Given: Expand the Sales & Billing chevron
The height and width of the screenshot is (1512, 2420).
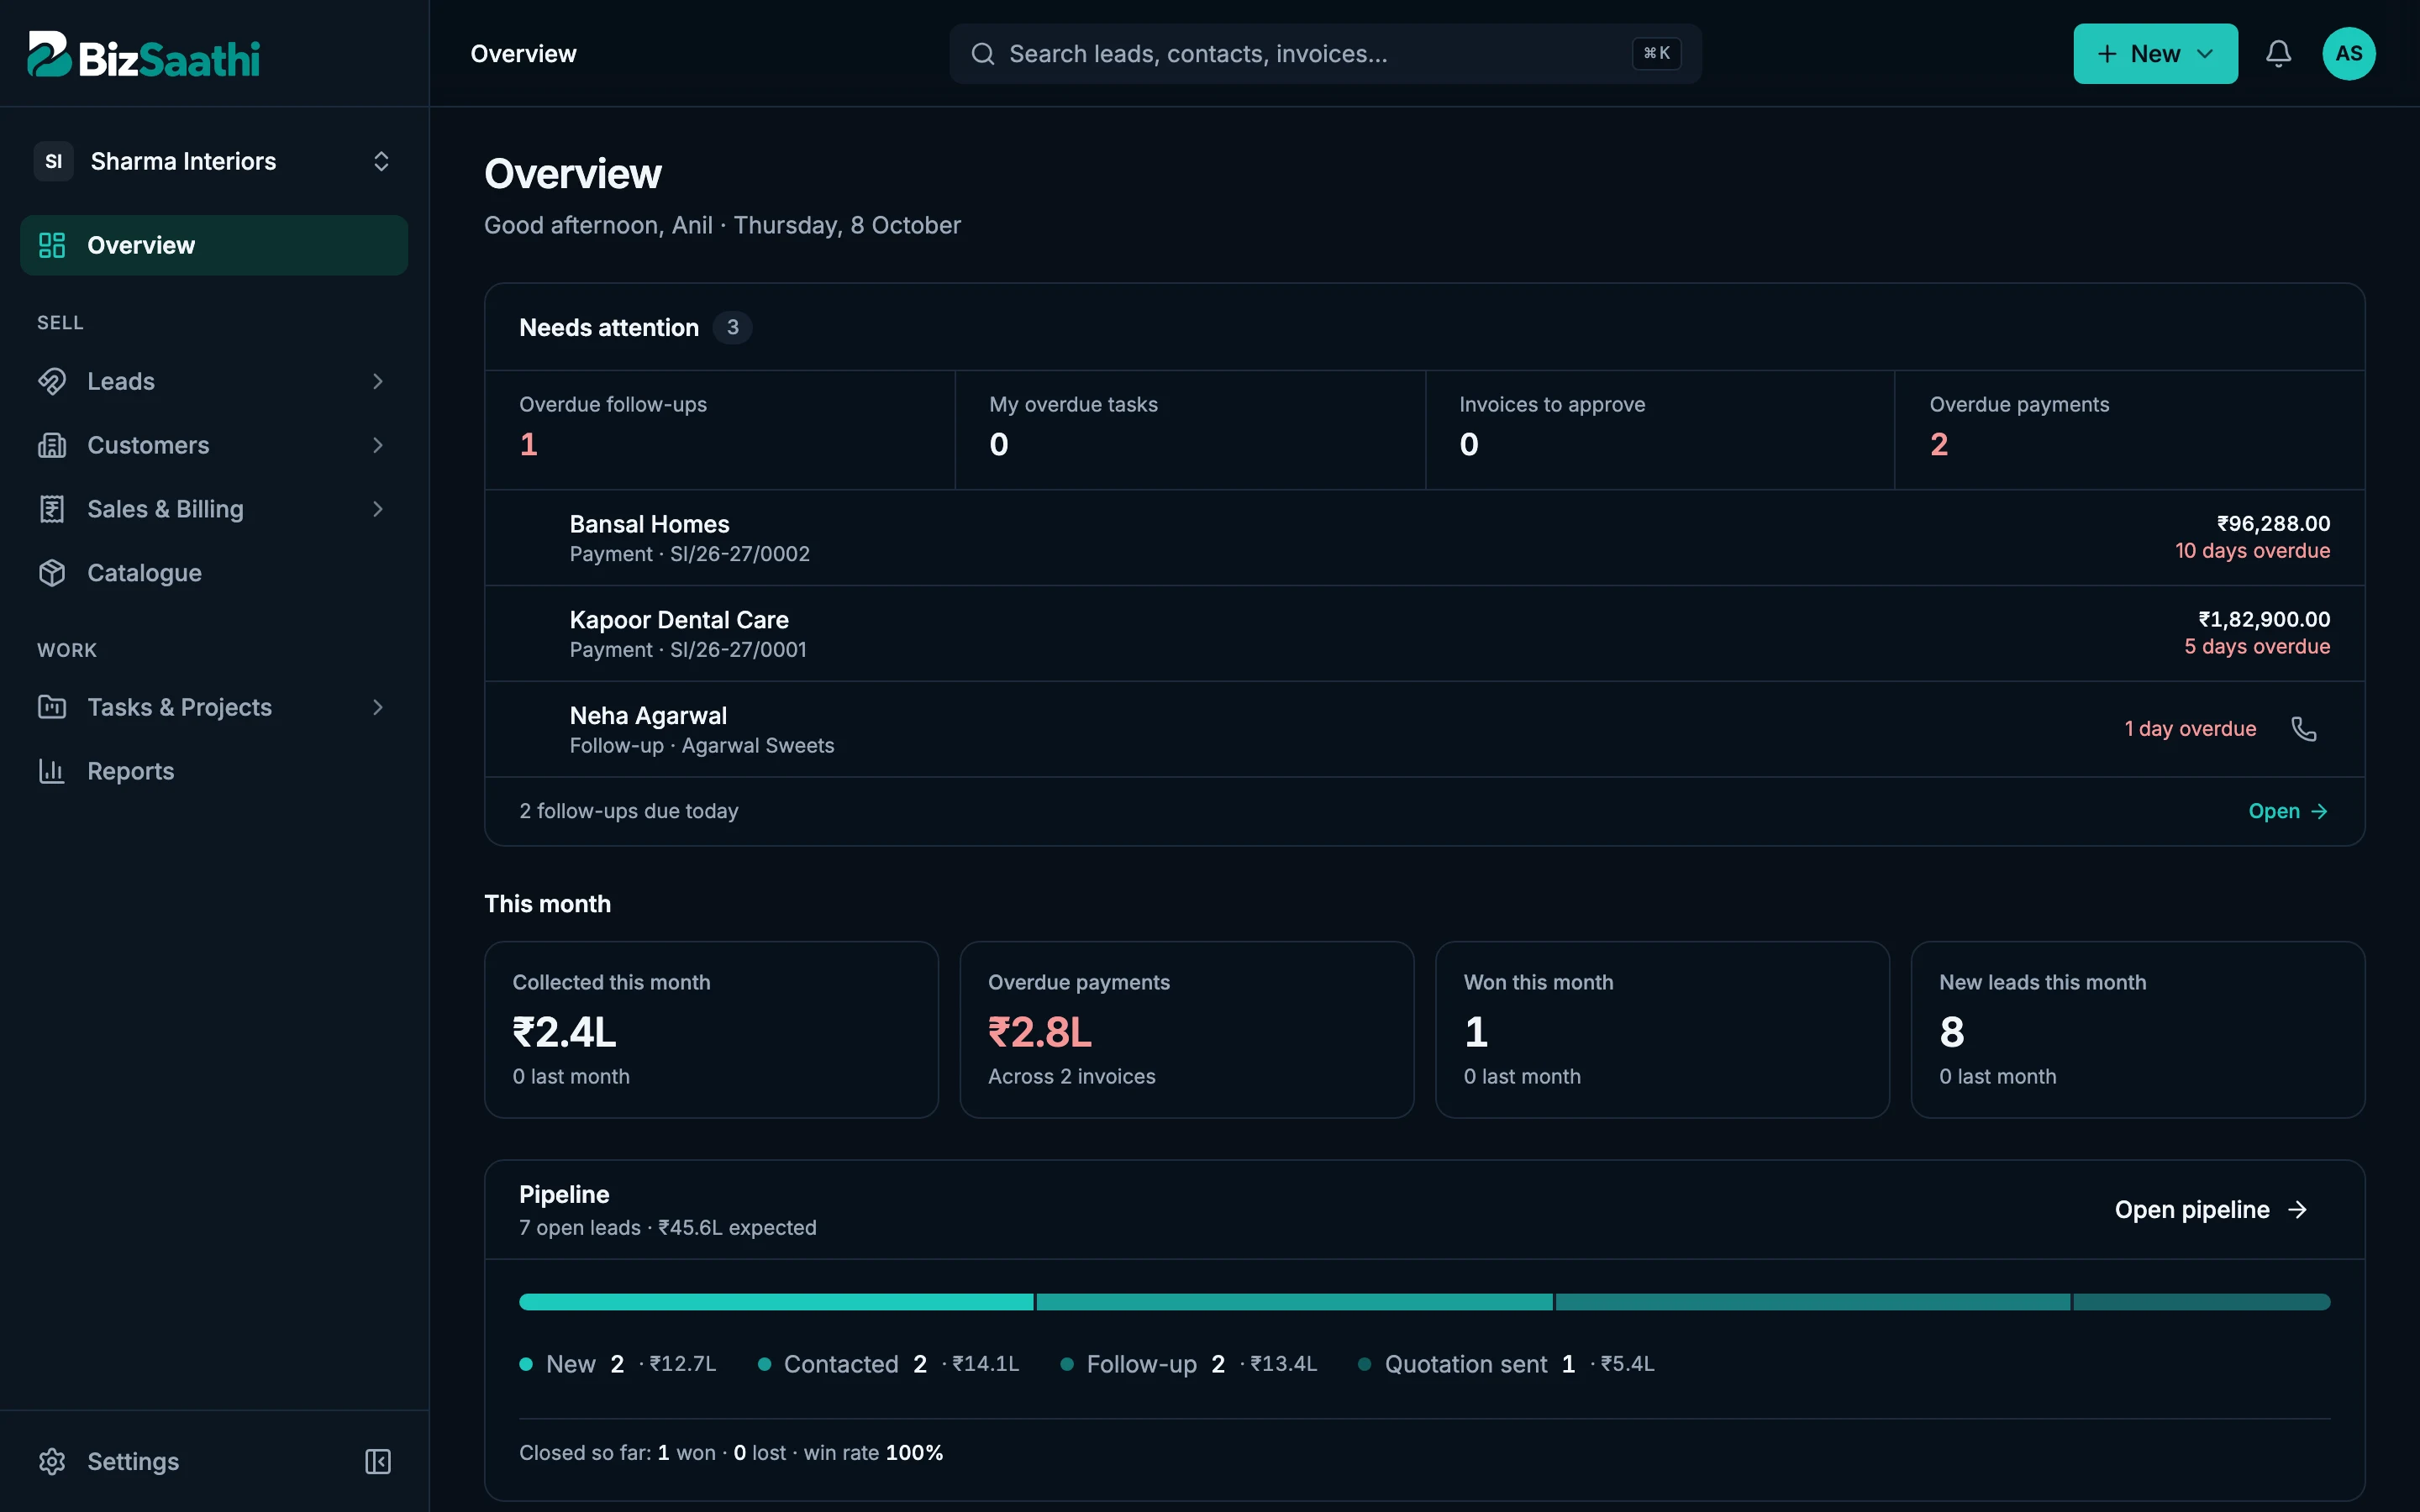Looking at the screenshot, I should coord(378,509).
